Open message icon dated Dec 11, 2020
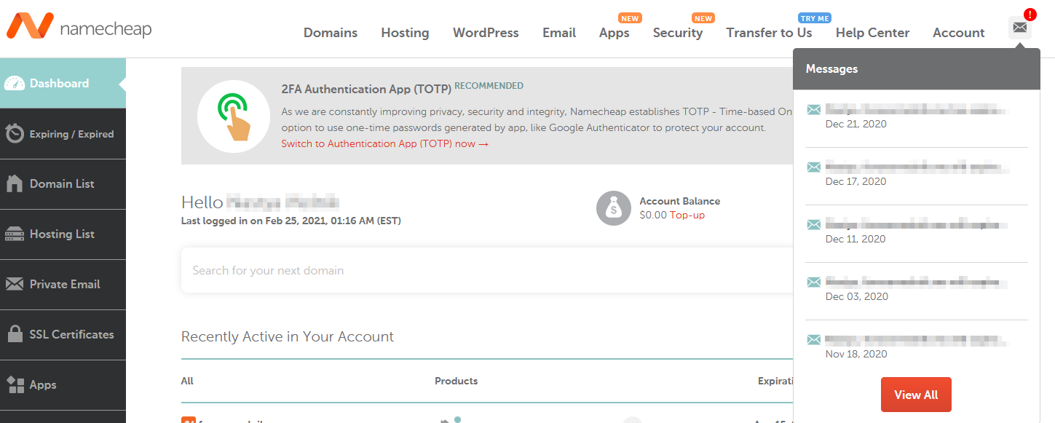 click(x=814, y=225)
